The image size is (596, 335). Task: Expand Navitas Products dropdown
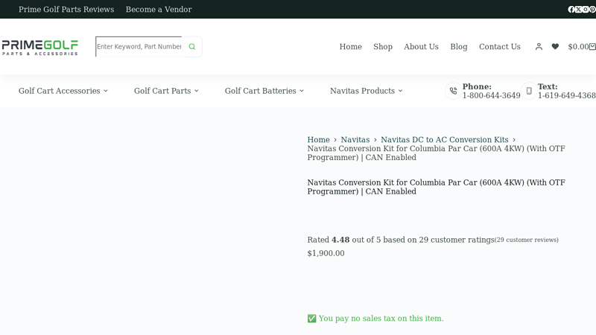[x=367, y=91]
